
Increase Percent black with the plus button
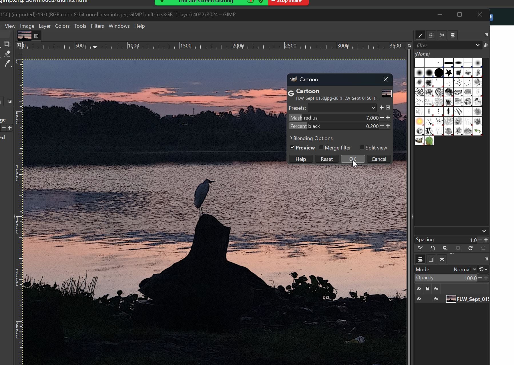click(x=388, y=126)
